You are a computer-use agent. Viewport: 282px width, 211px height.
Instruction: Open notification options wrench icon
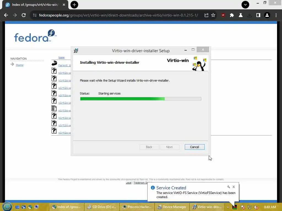click(228, 187)
